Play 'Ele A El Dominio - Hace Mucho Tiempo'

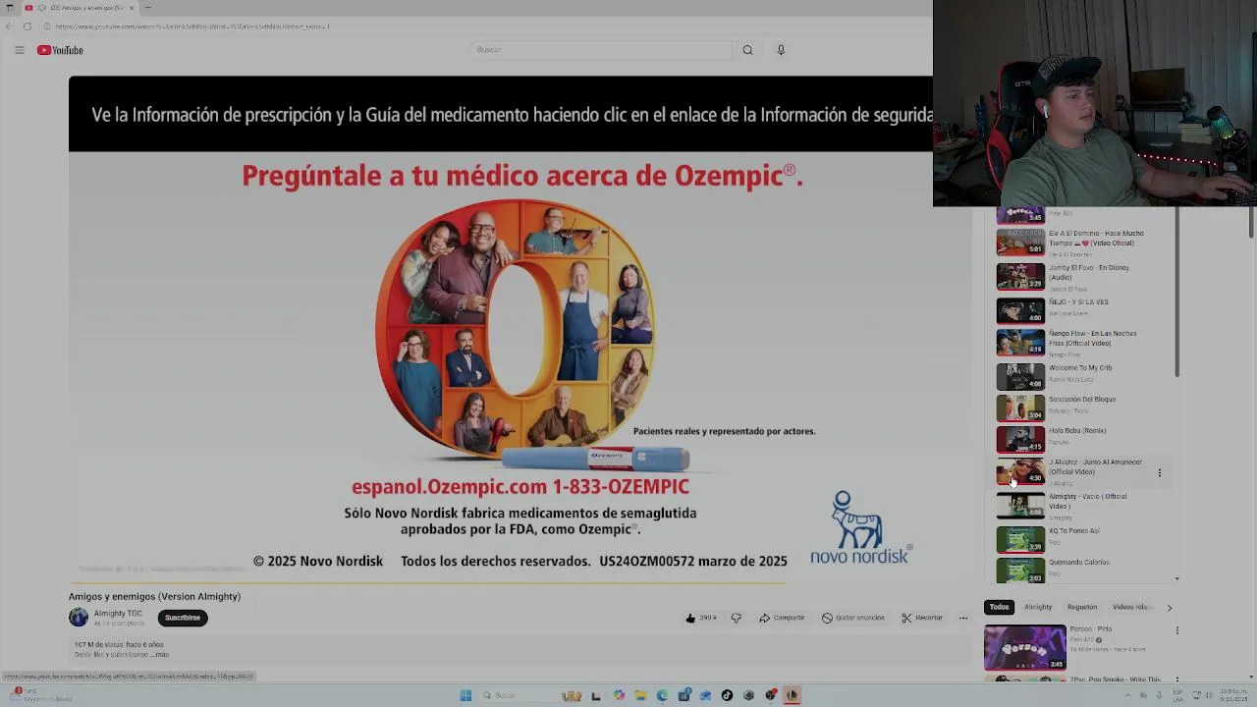(x=1021, y=243)
